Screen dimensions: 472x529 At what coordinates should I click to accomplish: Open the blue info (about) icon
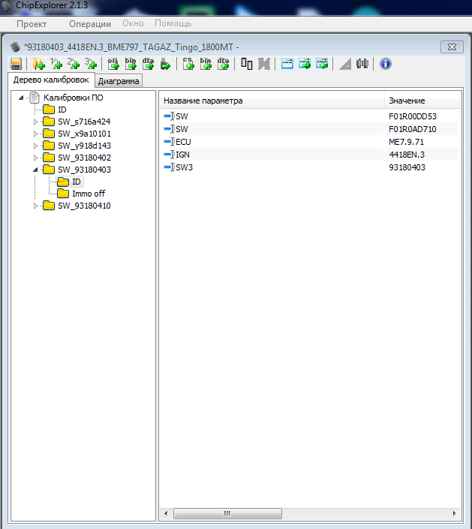(x=386, y=65)
